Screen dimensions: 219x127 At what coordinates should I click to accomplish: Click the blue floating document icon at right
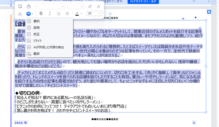[209, 12]
